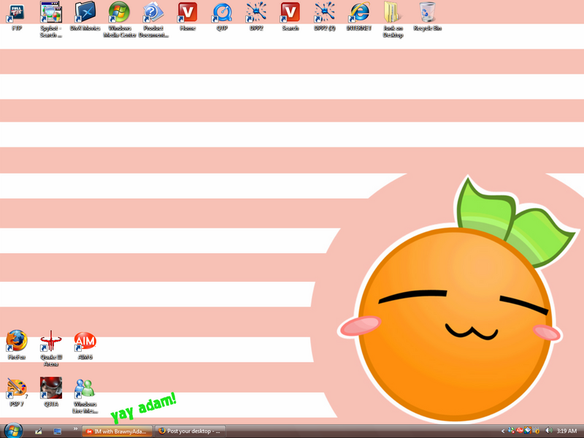This screenshot has width=584, height=438.
Task: Switch to the IM with BrawnyAda... taskbar window
Action: pos(117,431)
